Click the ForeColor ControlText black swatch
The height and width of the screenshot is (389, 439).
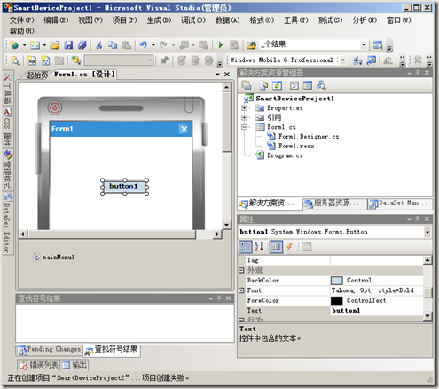point(337,300)
